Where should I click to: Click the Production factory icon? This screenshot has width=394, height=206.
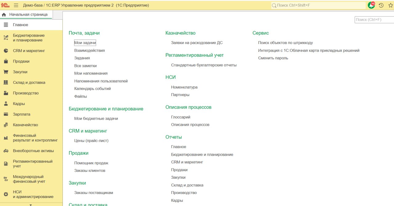pos(6,93)
